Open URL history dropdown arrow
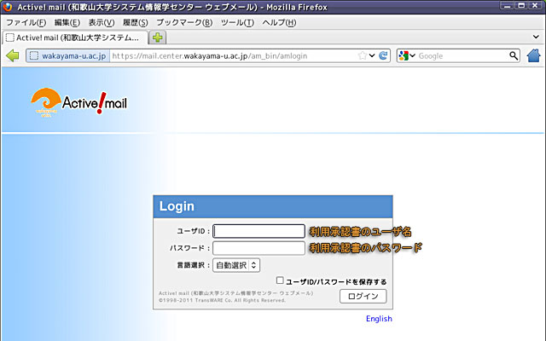546x341 pixels. [372, 55]
